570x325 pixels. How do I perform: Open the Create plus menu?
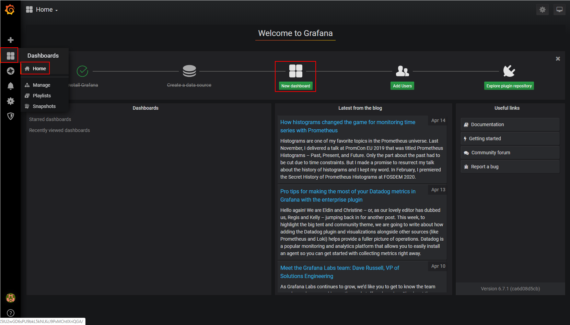pos(11,40)
